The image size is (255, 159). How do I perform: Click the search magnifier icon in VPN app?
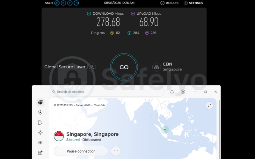click(54, 92)
